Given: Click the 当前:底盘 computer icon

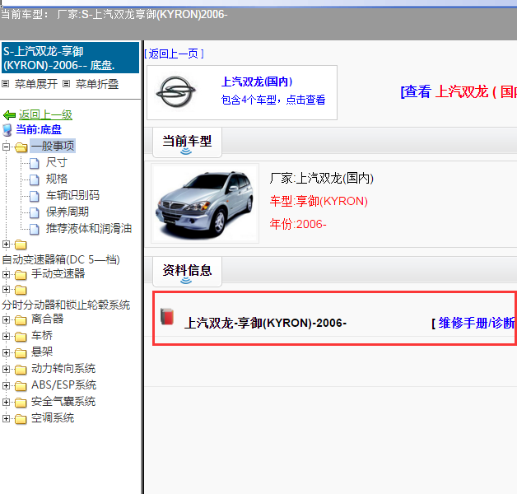Looking at the screenshot, I should 7,130.
